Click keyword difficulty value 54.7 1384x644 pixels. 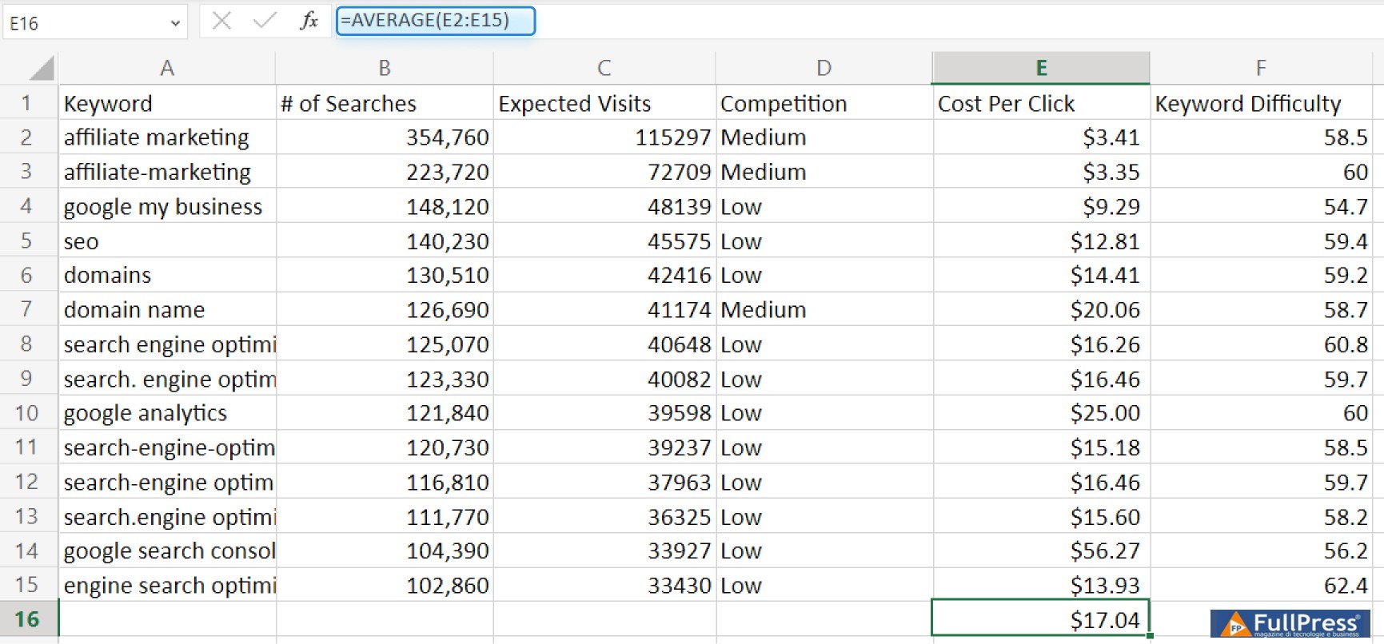1261,206
